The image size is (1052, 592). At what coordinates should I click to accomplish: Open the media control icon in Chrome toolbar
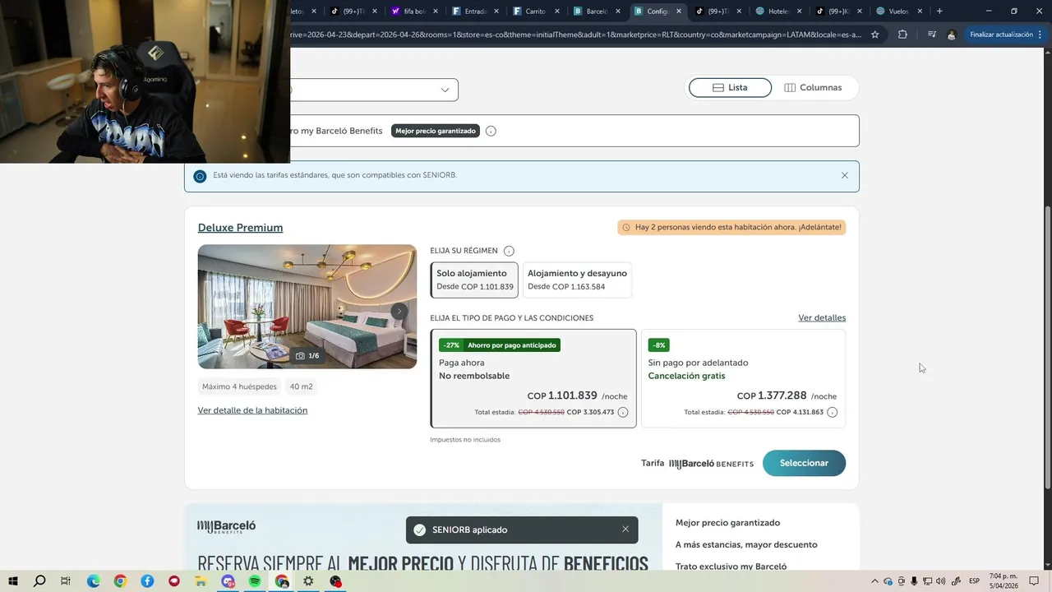click(x=931, y=35)
